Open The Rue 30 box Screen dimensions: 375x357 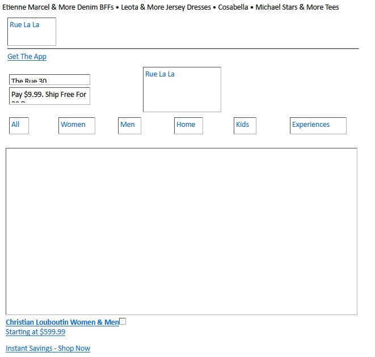pyautogui.click(x=49, y=79)
